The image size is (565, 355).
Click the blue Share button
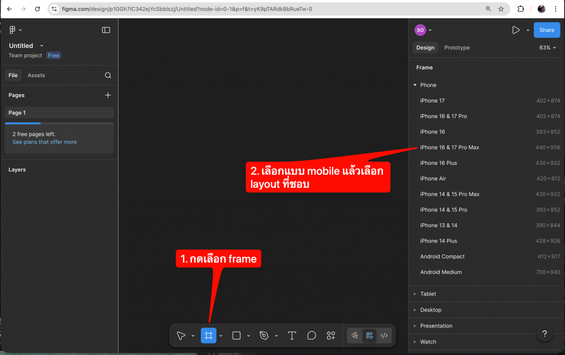point(546,30)
